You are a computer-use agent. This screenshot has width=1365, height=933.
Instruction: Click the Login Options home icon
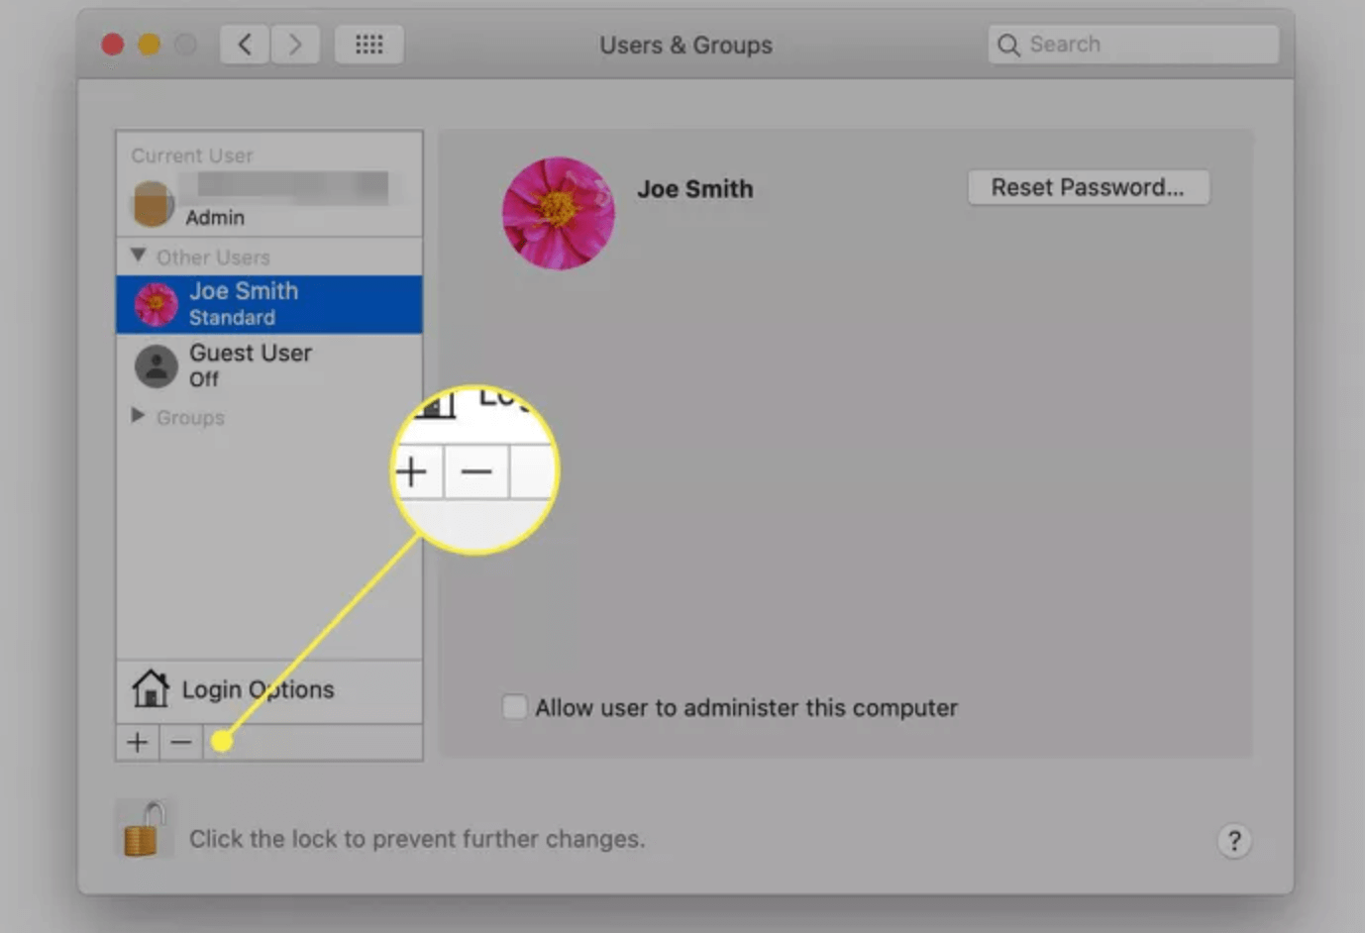tap(151, 688)
